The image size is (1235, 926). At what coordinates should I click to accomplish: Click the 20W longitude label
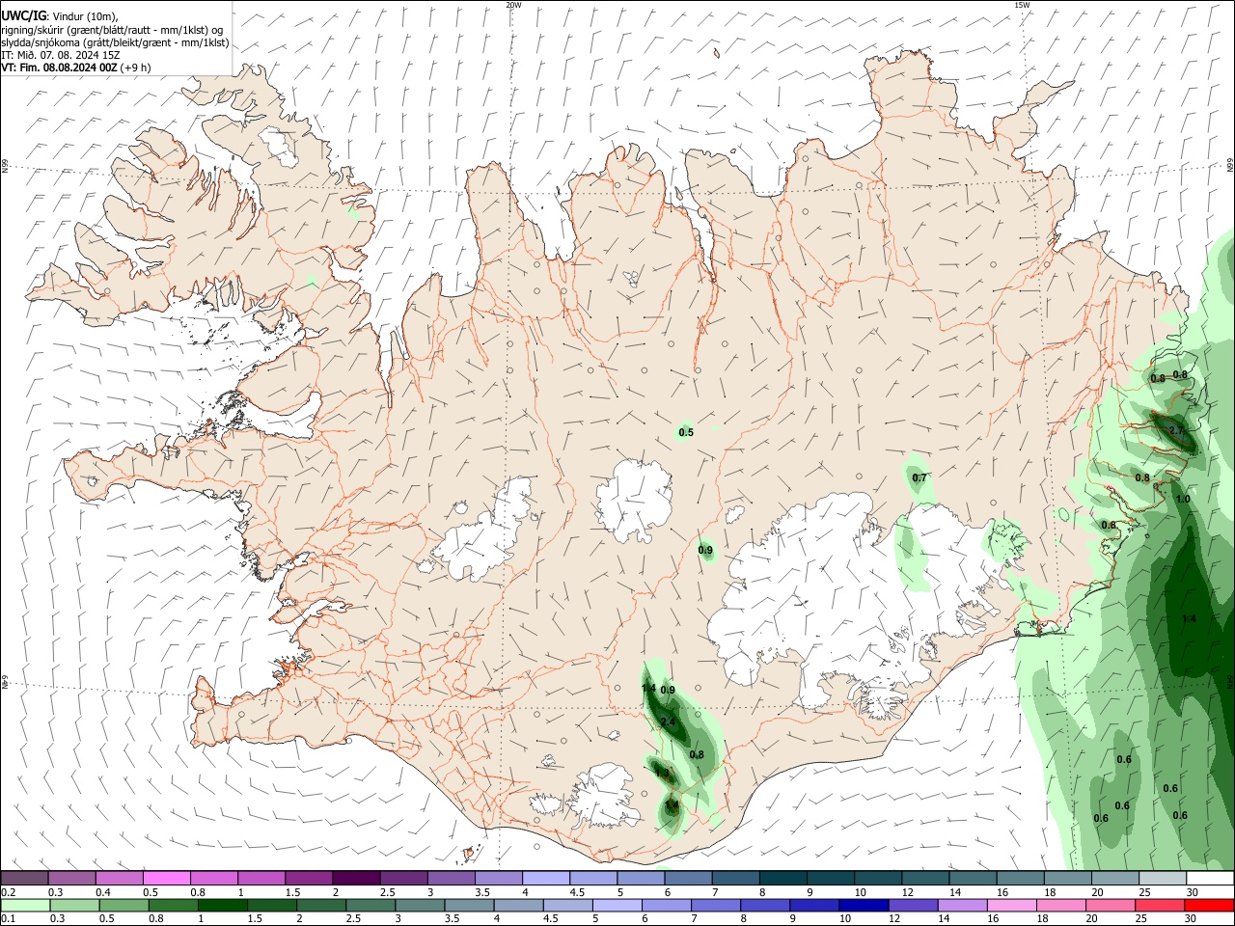[x=513, y=5]
